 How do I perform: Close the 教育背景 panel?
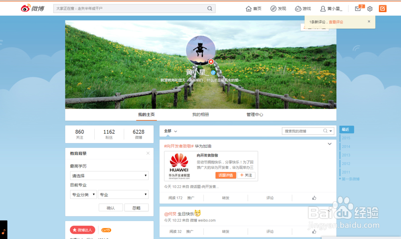coord(148,153)
